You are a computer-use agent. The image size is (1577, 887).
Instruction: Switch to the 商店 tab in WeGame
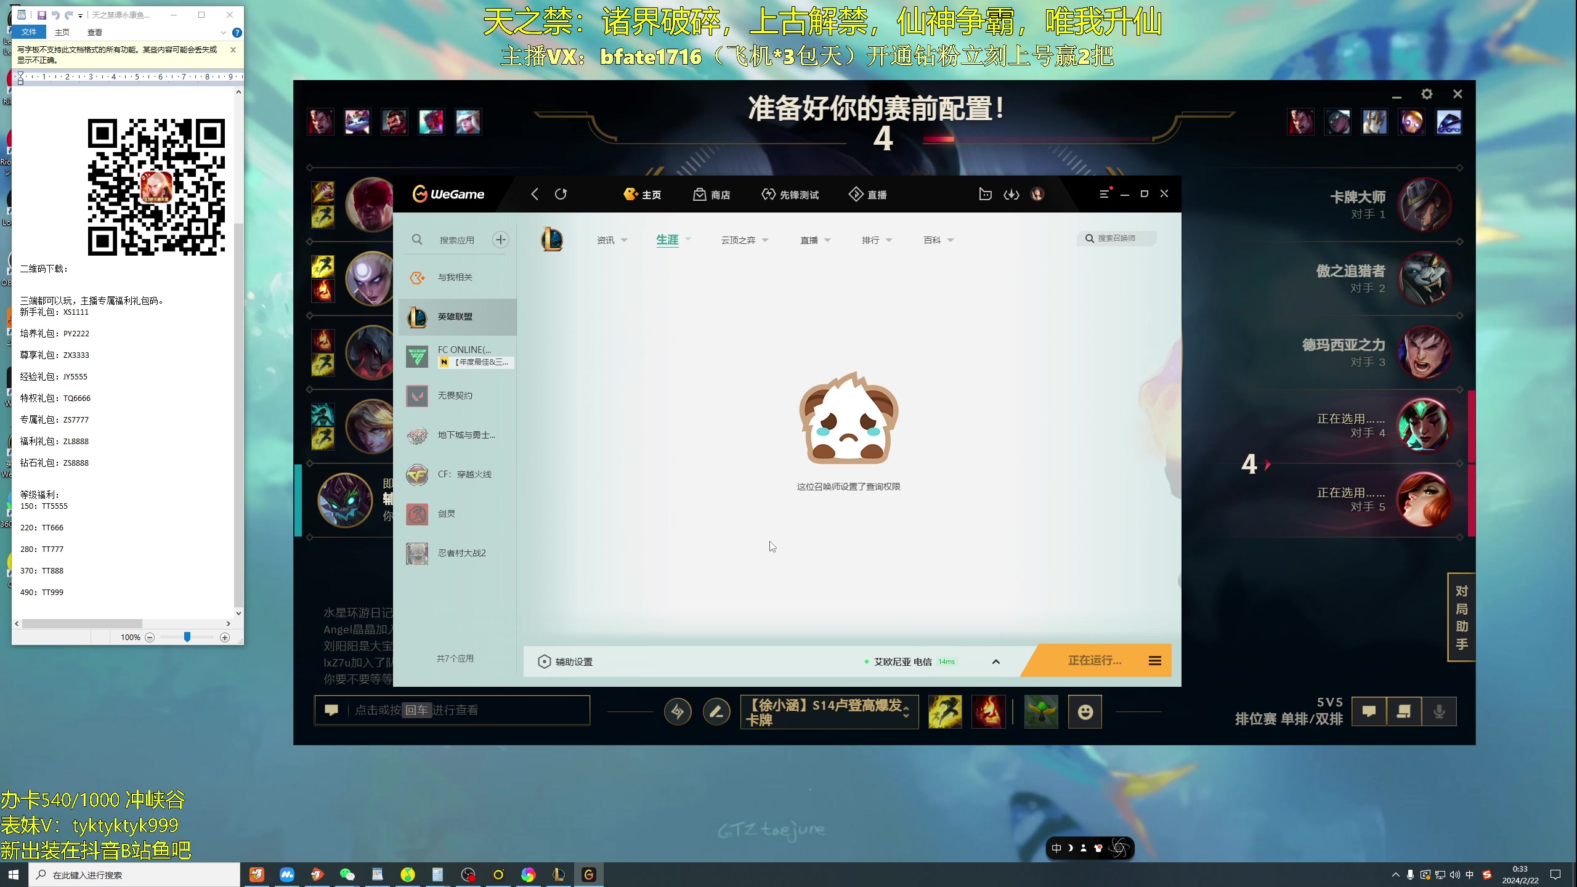click(x=712, y=195)
